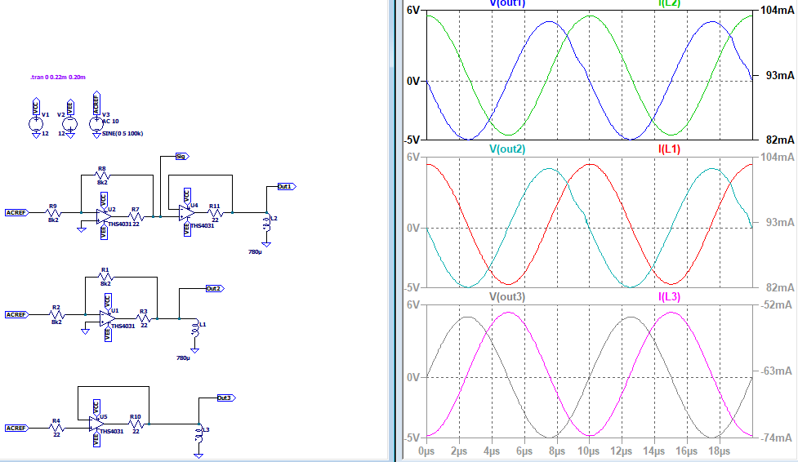This screenshot has height=462, width=798.
Task: Select inductor L1 symbol
Action: click(195, 330)
